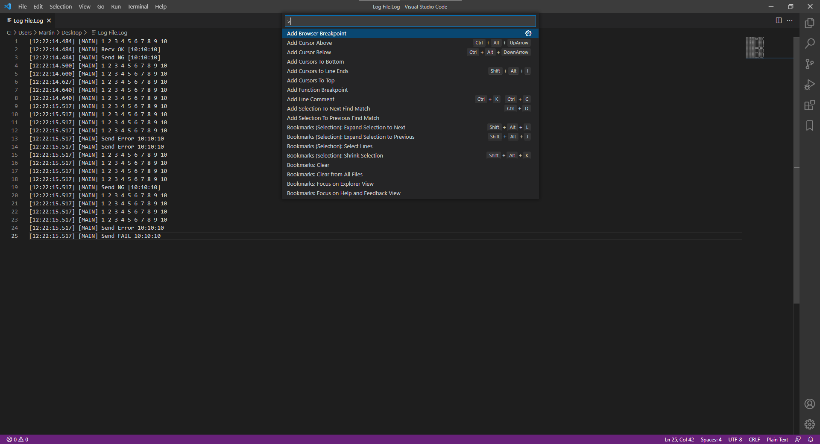Image resolution: width=820 pixels, height=444 pixels.
Task: Open the Source Control view icon
Action: pyautogui.click(x=809, y=64)
